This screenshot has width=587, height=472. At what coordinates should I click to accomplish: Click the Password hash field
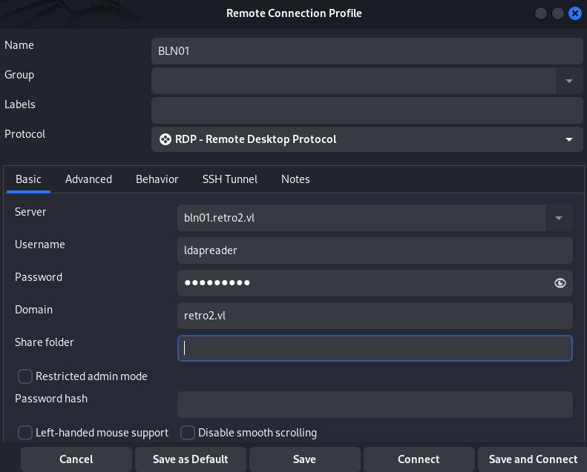375,405
